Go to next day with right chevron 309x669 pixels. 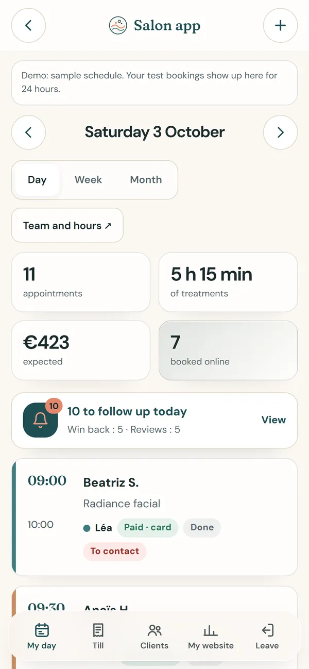point(280,132)
